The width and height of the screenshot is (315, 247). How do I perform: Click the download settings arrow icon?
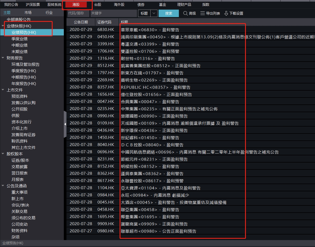[x=226, y=13]
